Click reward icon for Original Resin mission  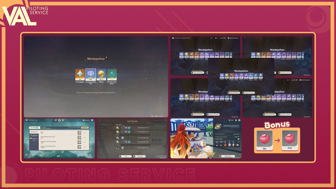coord(79,147)
